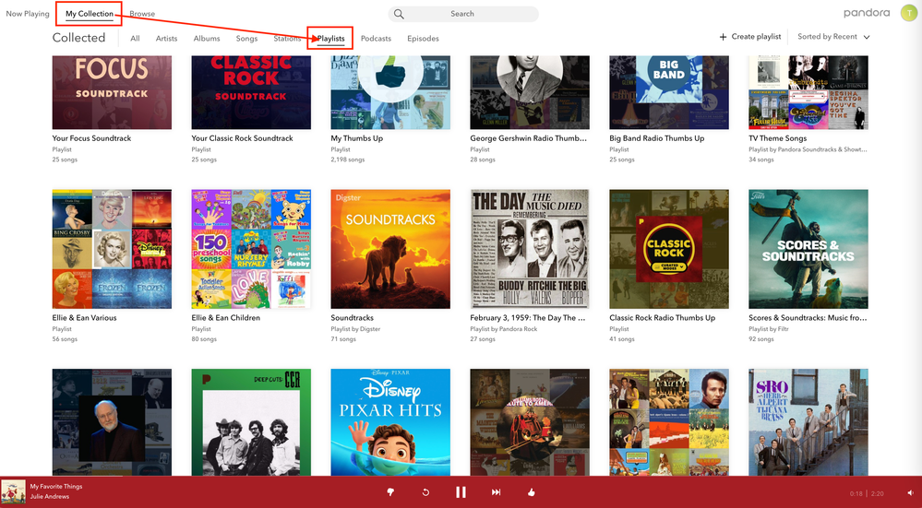
Task: Give thumbs up to My Favorite Things
Action: 532,492
